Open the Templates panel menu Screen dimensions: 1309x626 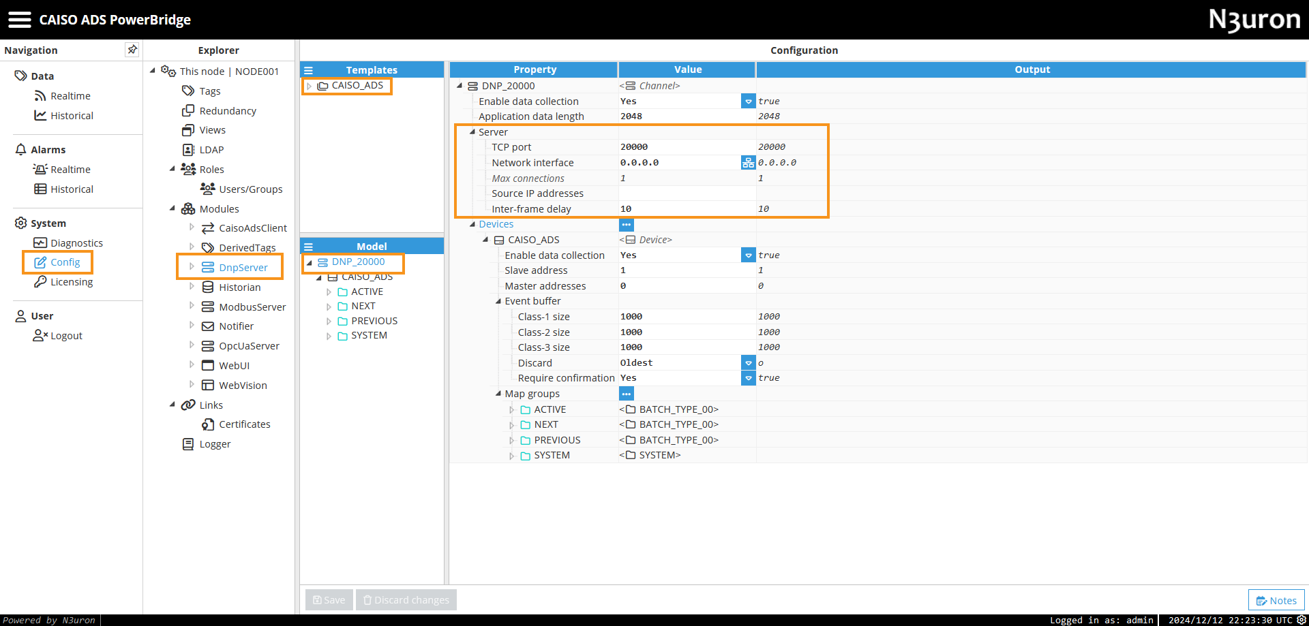coord(308,70)
